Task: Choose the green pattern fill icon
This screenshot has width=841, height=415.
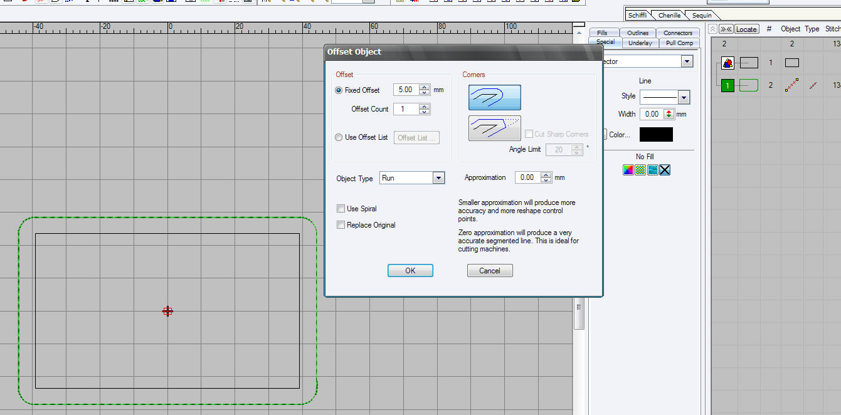Action: click(640, 170)
